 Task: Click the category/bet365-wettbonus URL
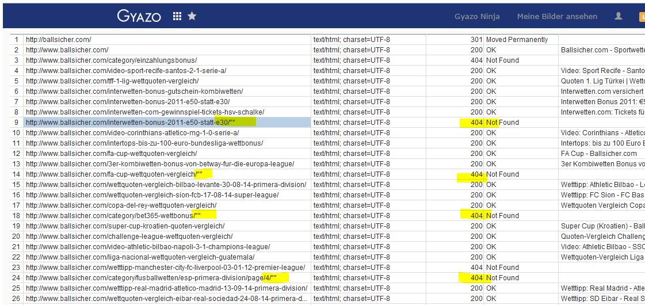coord(113,216)
